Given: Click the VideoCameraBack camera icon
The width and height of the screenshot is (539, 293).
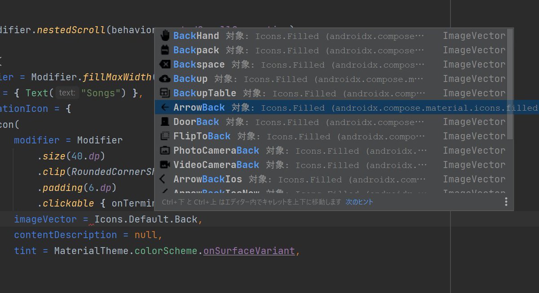Looking at the screenshot, I should click(x=165, y=165).
